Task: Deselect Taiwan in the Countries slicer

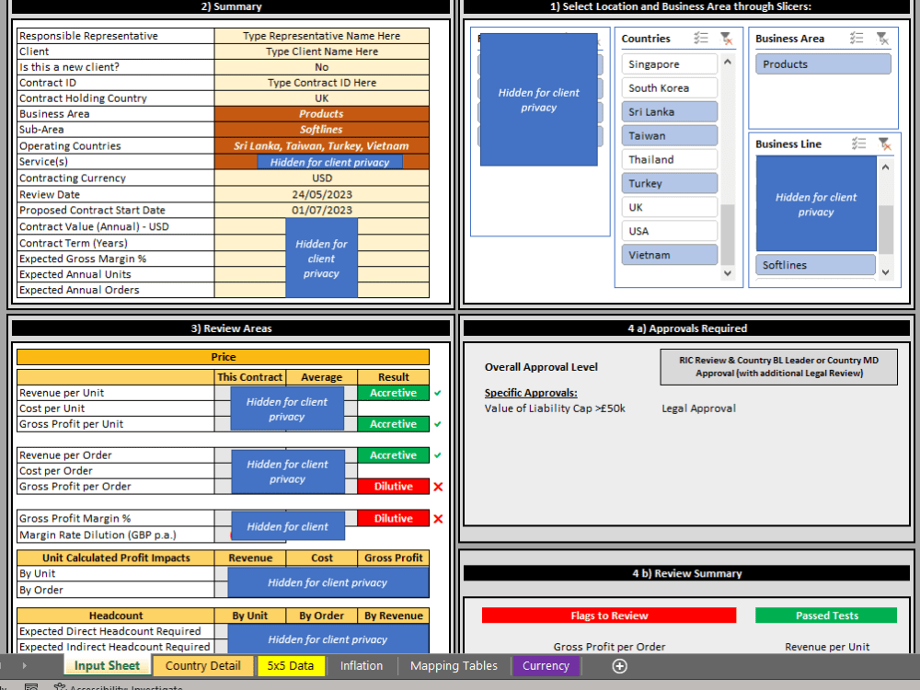Action: click(670, 135)
